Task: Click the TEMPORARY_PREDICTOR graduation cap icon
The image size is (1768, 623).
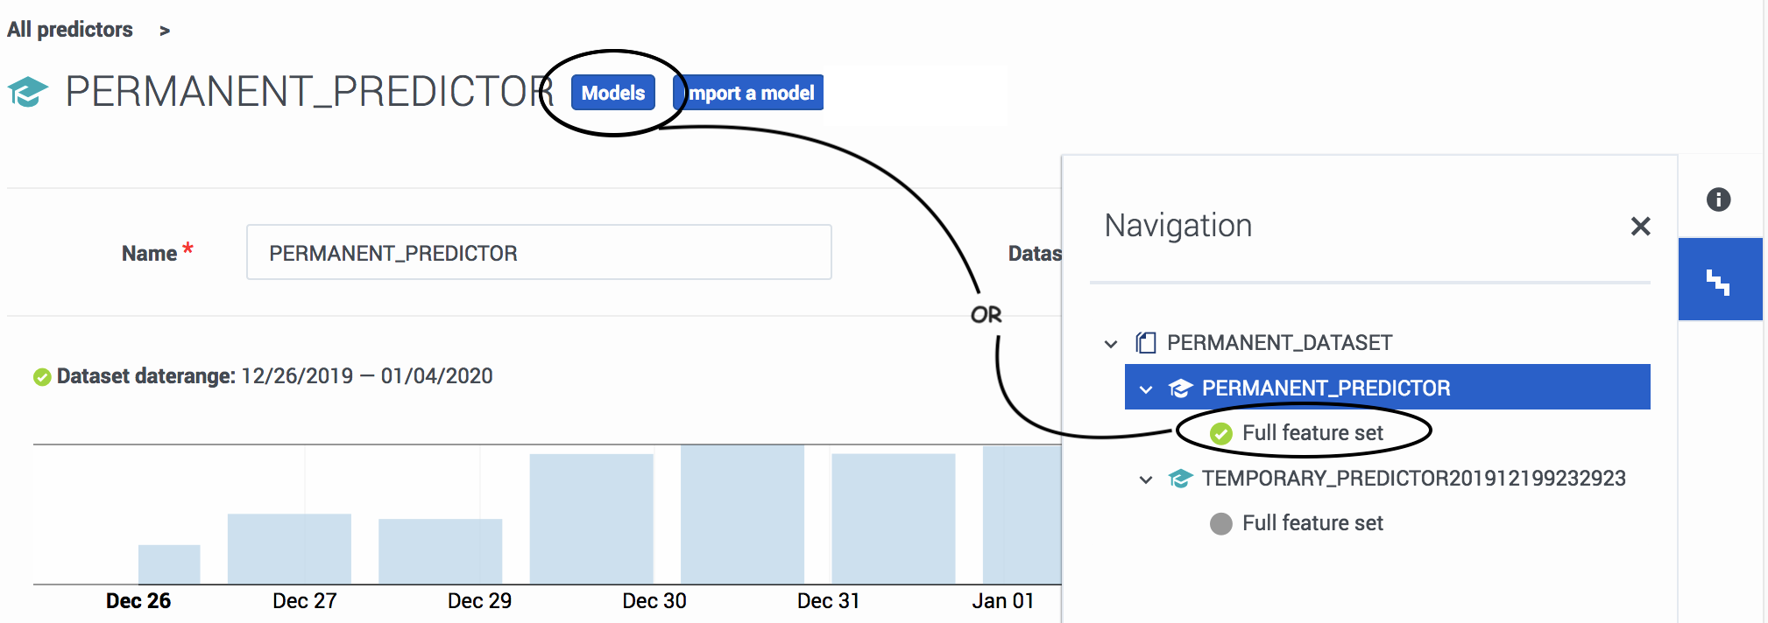Action: coord(1180,479)
